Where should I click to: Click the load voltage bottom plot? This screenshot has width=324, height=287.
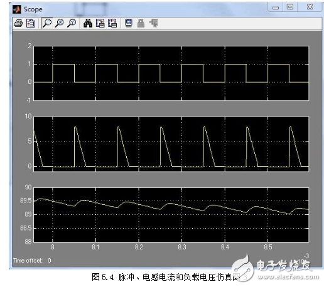171,215
